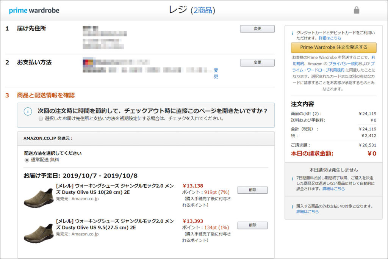Click the US 10 (28 cm) shoe product title
The height and width of the screenshot is (259, 388).
(115, 189)
